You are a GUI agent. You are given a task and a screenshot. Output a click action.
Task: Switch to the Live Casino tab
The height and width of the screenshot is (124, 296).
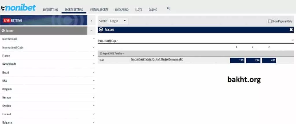[x=122, y=10]
